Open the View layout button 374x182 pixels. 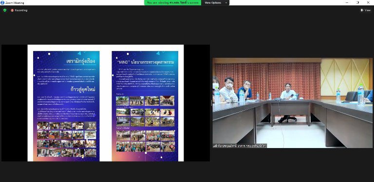(x=366, y=10)
